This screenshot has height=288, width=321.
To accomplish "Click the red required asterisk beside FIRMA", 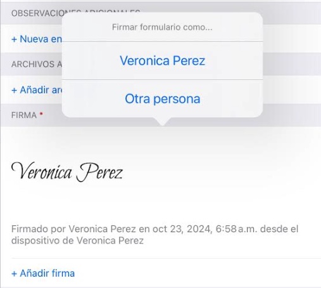I will pos(41,114).
